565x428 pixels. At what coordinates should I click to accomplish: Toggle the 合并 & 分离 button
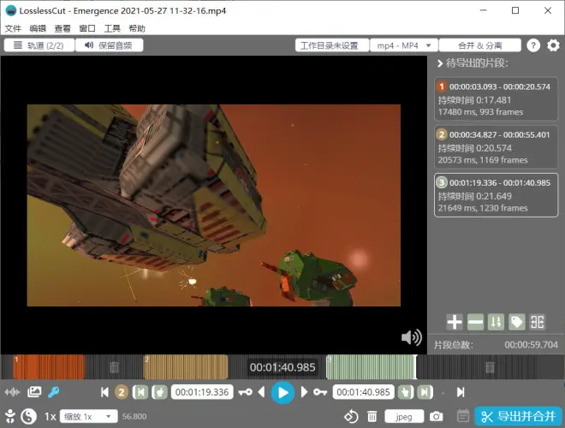pos(479,45)
